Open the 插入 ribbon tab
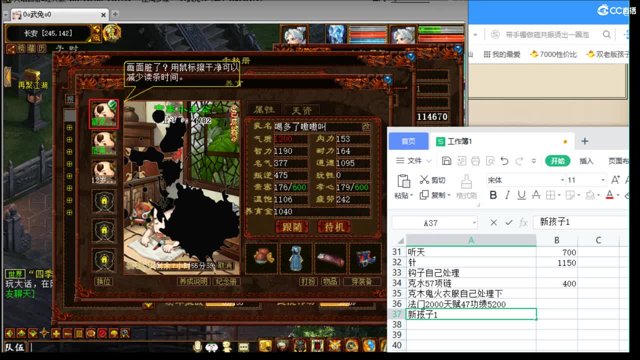 (586, 160)
